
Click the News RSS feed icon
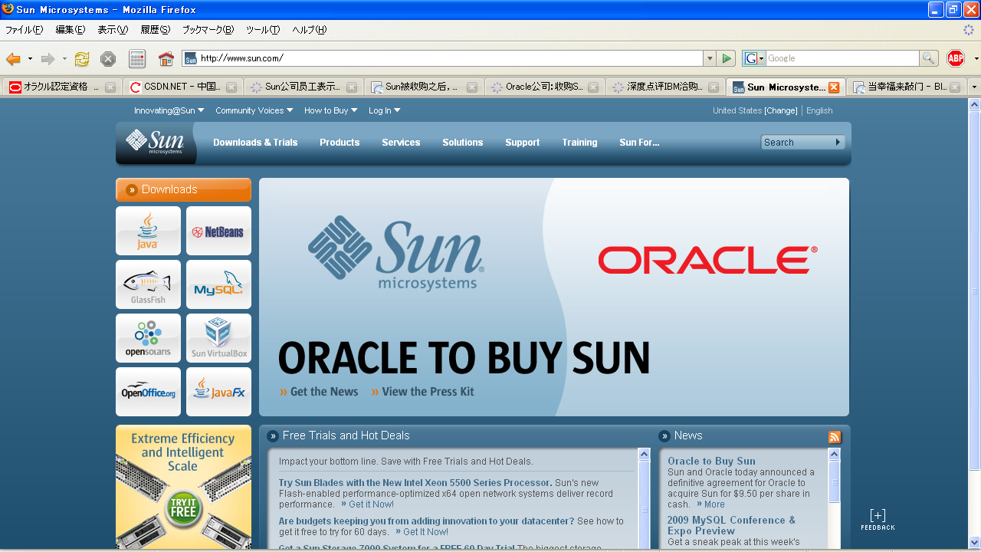pos(835,437)
